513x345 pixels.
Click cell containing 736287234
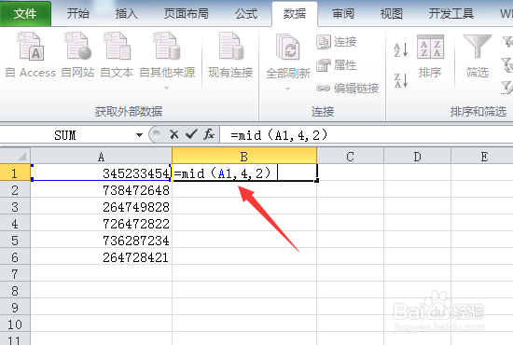(101, 240)
